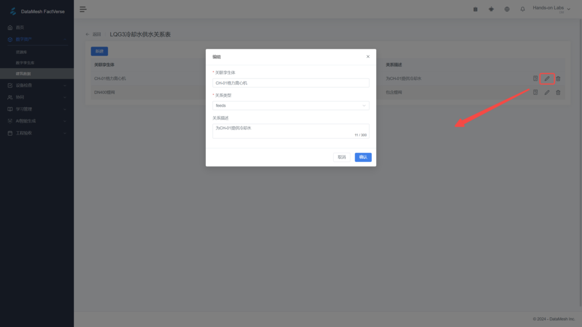Delete the CH-01格力离心机 row via trash icon

(x=558, y=78)
